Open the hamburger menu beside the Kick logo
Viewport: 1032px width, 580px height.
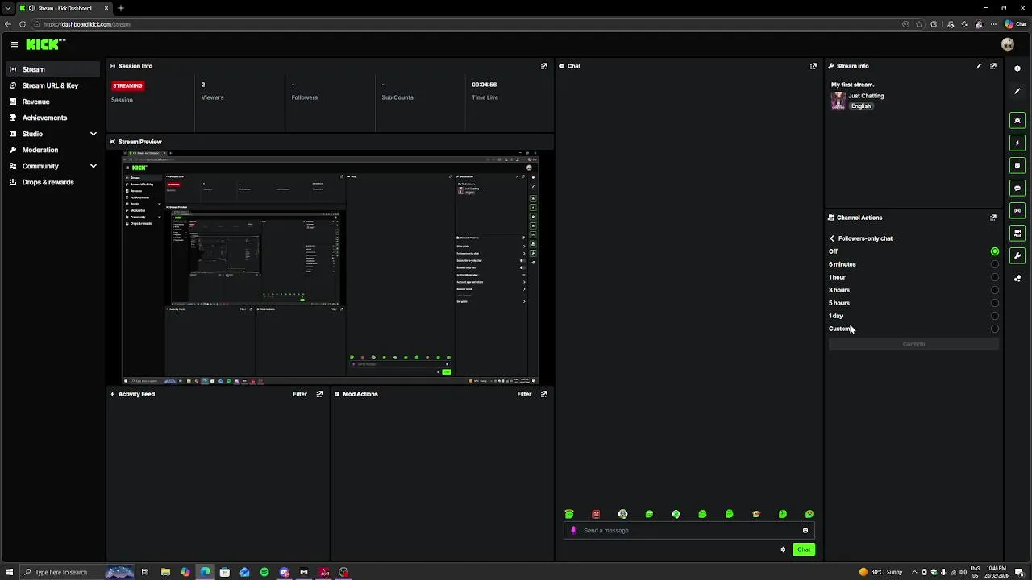pyautogui.click(x=14, y=44)
